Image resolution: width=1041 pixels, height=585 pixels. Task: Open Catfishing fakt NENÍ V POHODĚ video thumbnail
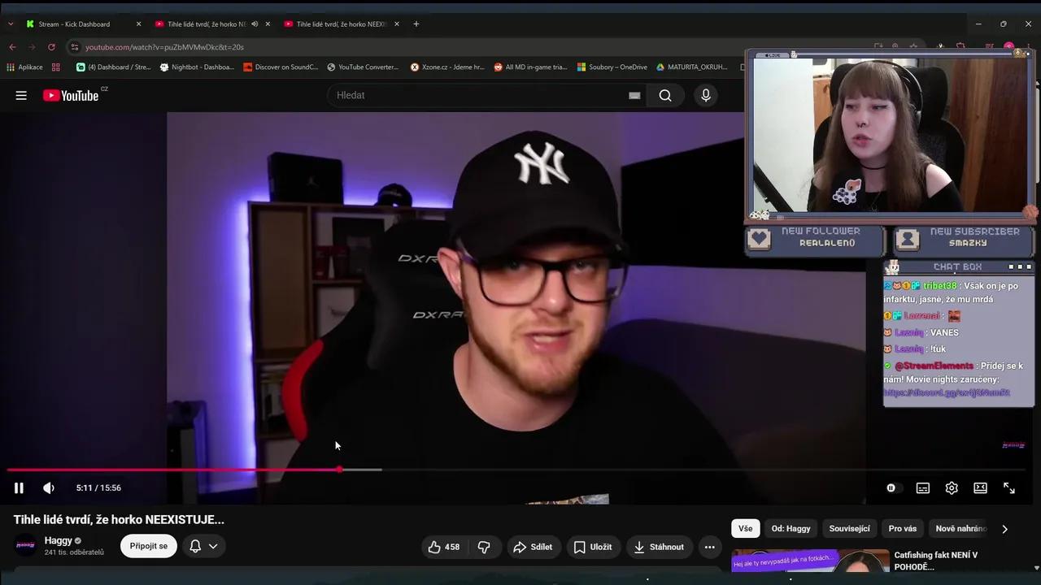810,561
